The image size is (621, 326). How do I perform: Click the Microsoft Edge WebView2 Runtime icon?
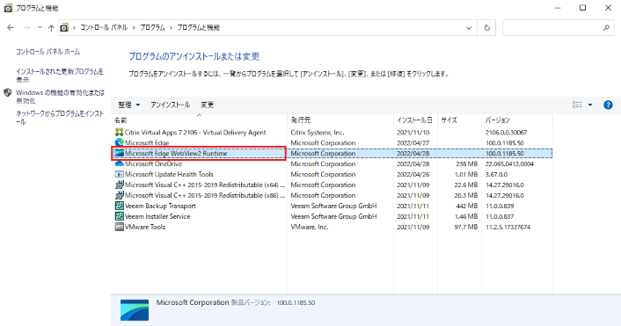(x=119, y=153)
